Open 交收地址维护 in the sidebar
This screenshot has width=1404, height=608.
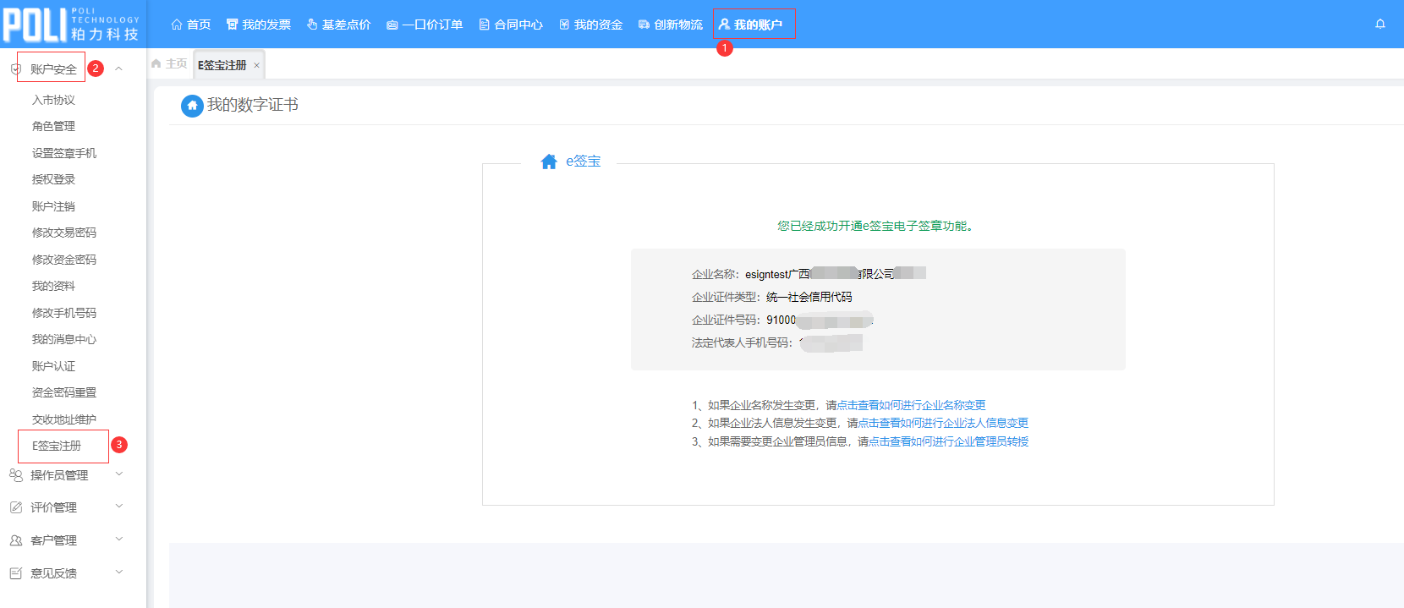[x=64, y=419]
